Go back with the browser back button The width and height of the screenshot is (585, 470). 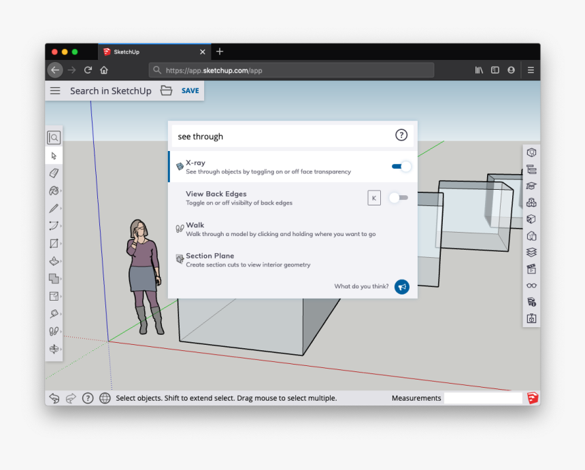55,70
